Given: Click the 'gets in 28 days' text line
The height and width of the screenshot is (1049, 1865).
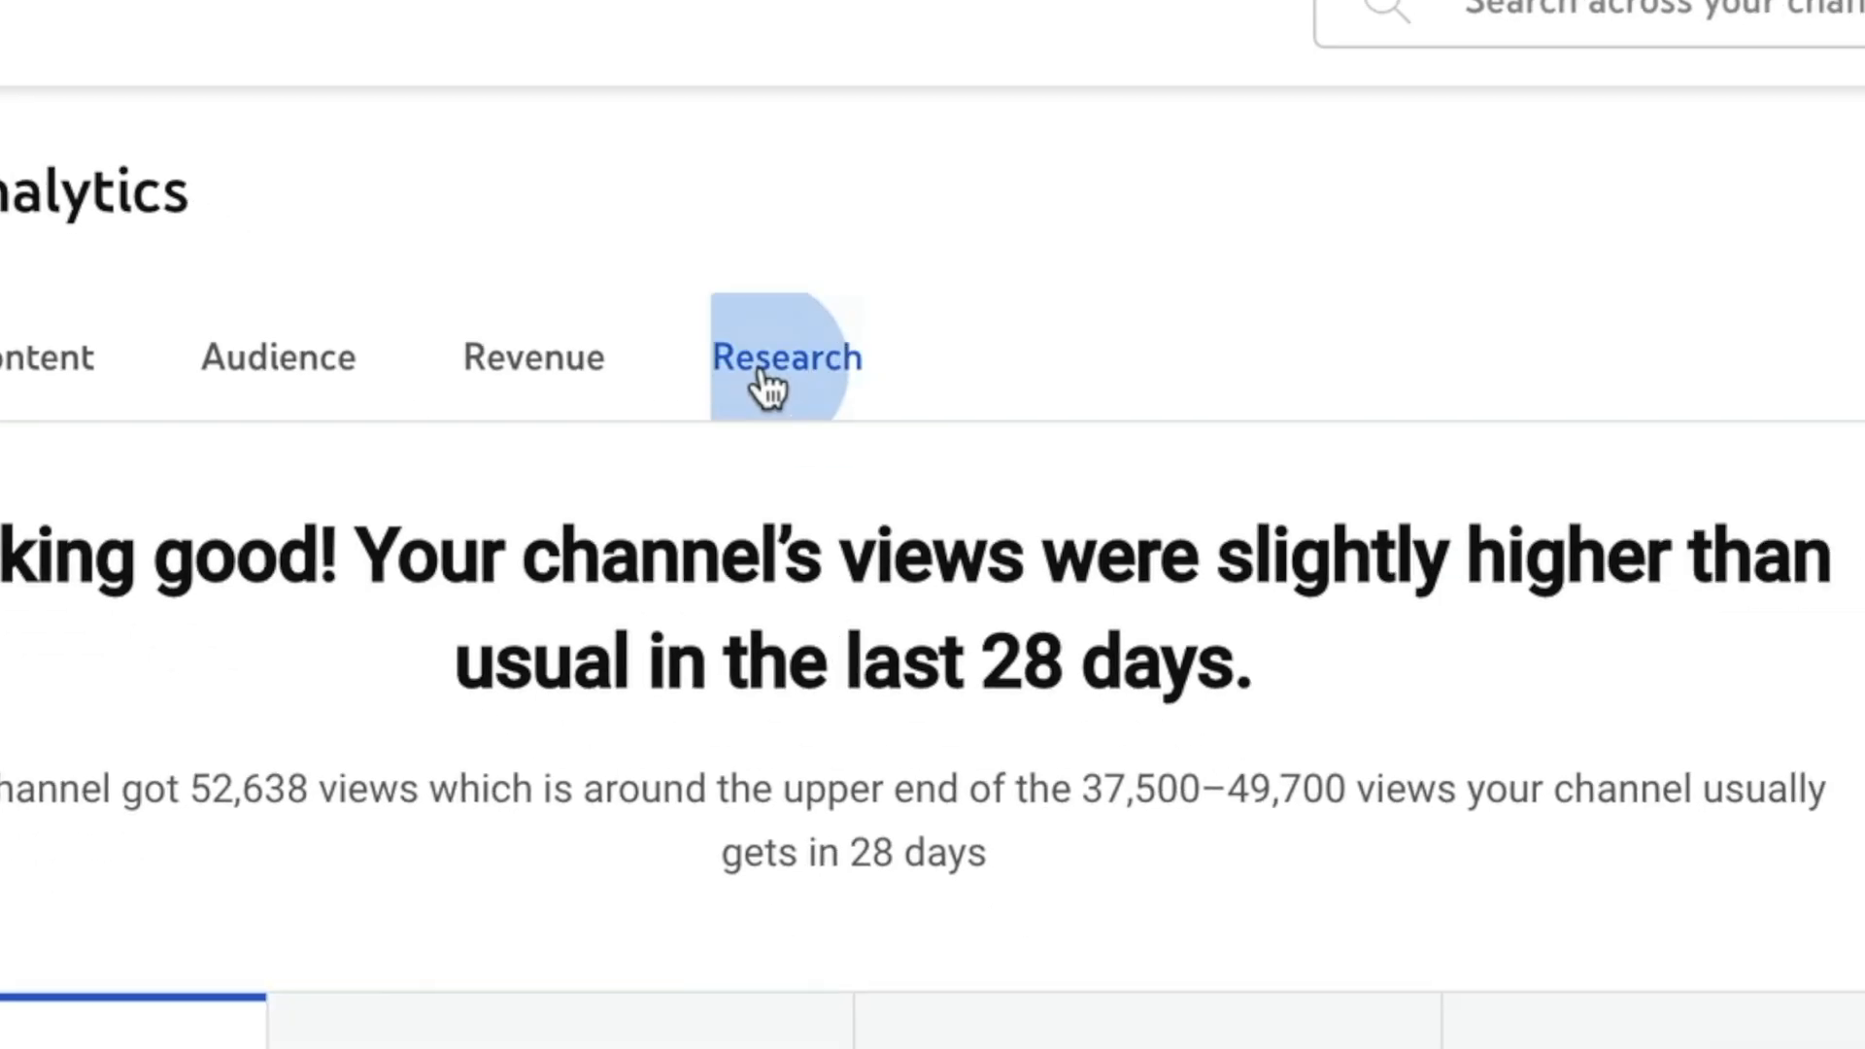Looking at the screenshot, I should [x=853, y=853].
